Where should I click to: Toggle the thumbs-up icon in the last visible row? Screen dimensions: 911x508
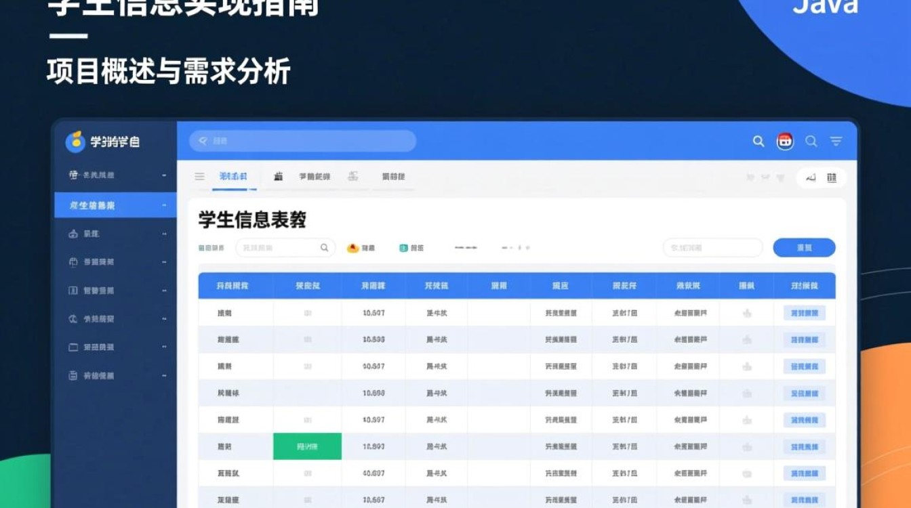click(x=748, y=500)
